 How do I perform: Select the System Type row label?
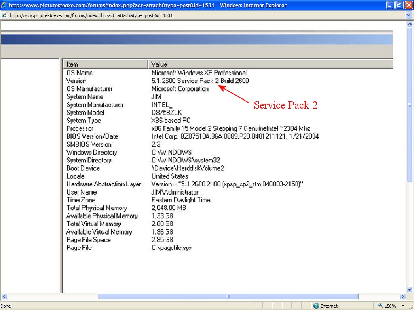pyautogui.click(x=84, y=120)
